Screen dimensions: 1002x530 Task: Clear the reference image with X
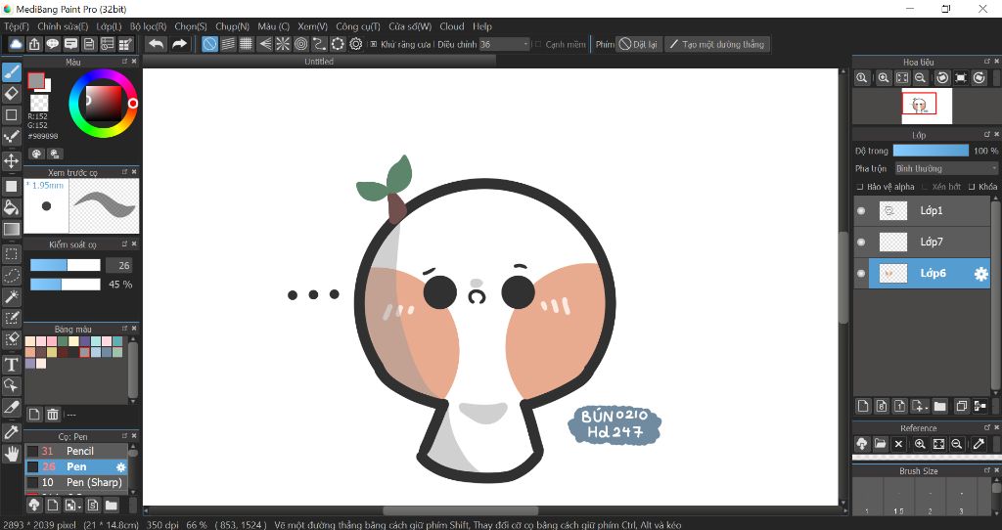click(x=898, y=444)
